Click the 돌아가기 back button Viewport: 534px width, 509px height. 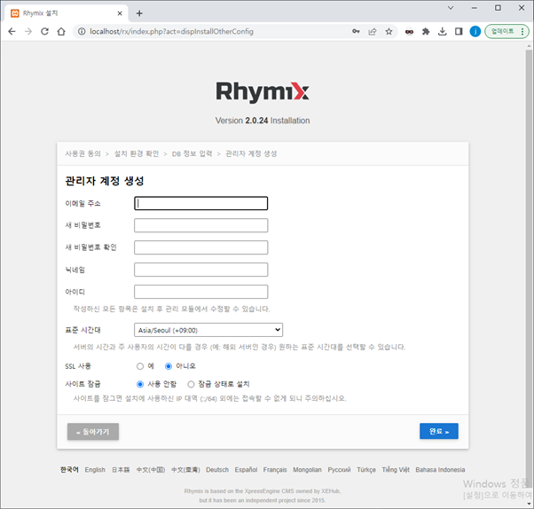pos(93,432)
